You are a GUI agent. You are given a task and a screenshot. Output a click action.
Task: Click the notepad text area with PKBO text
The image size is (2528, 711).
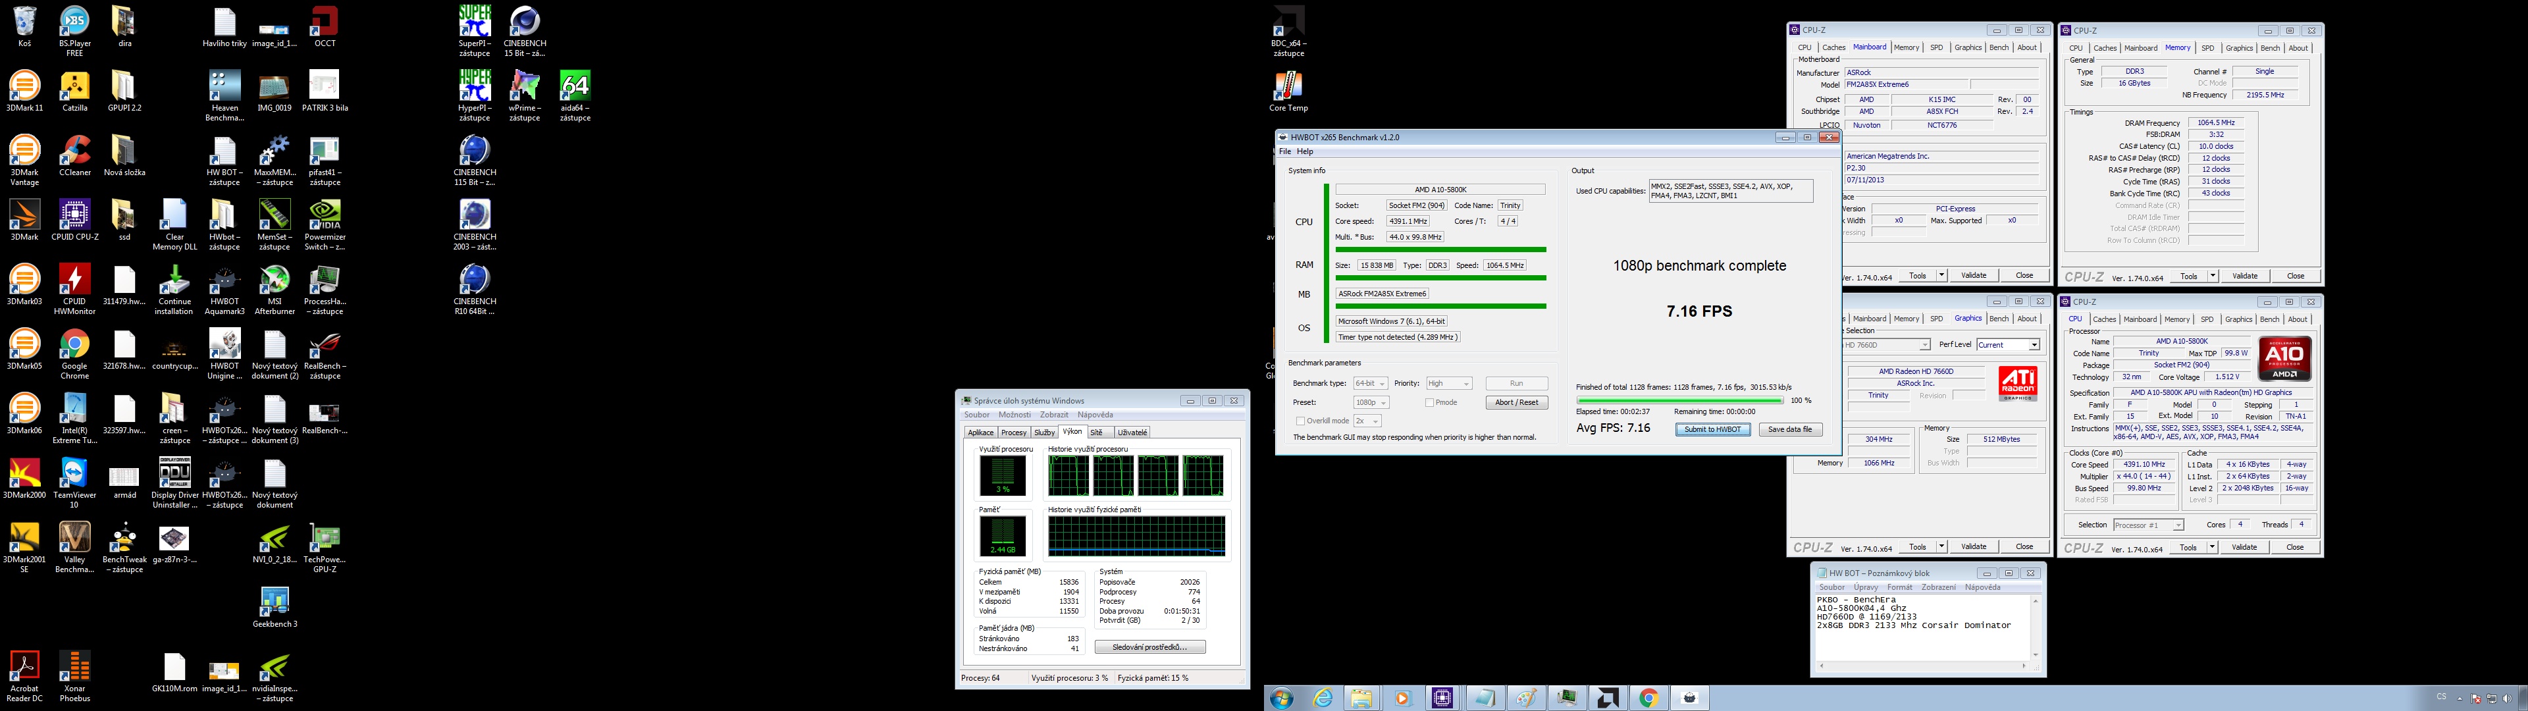click(1922, 627)
